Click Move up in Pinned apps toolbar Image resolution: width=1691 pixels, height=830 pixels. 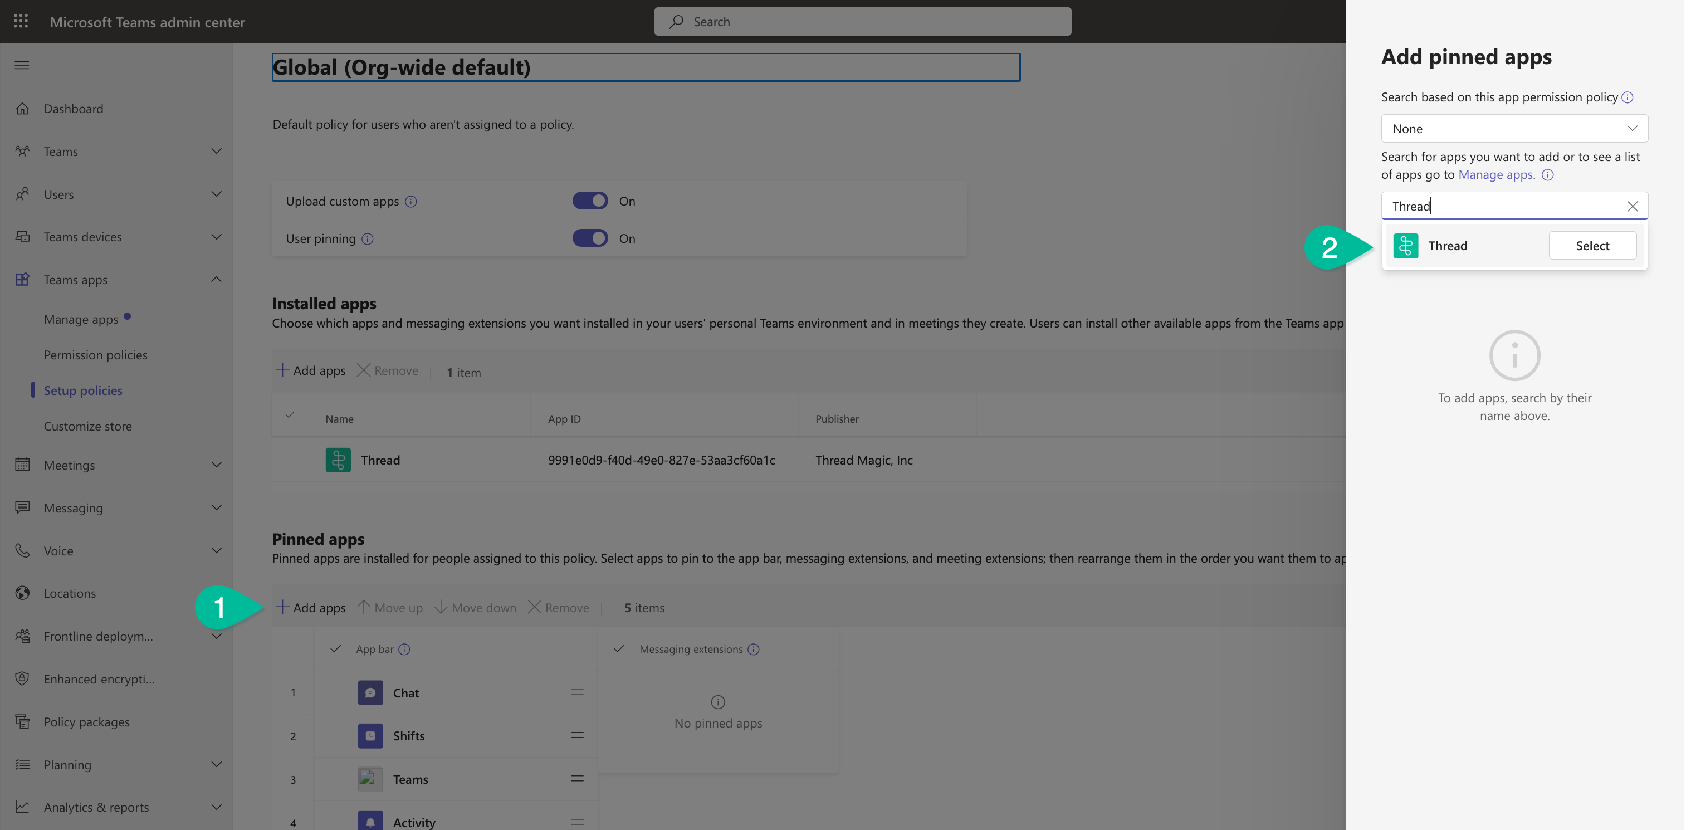click(x=390, y=607)
